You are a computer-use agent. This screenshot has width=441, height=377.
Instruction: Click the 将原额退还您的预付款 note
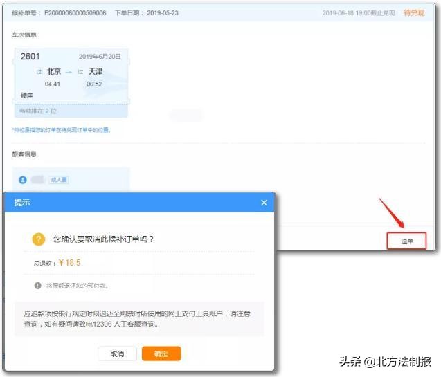(77, 286)
